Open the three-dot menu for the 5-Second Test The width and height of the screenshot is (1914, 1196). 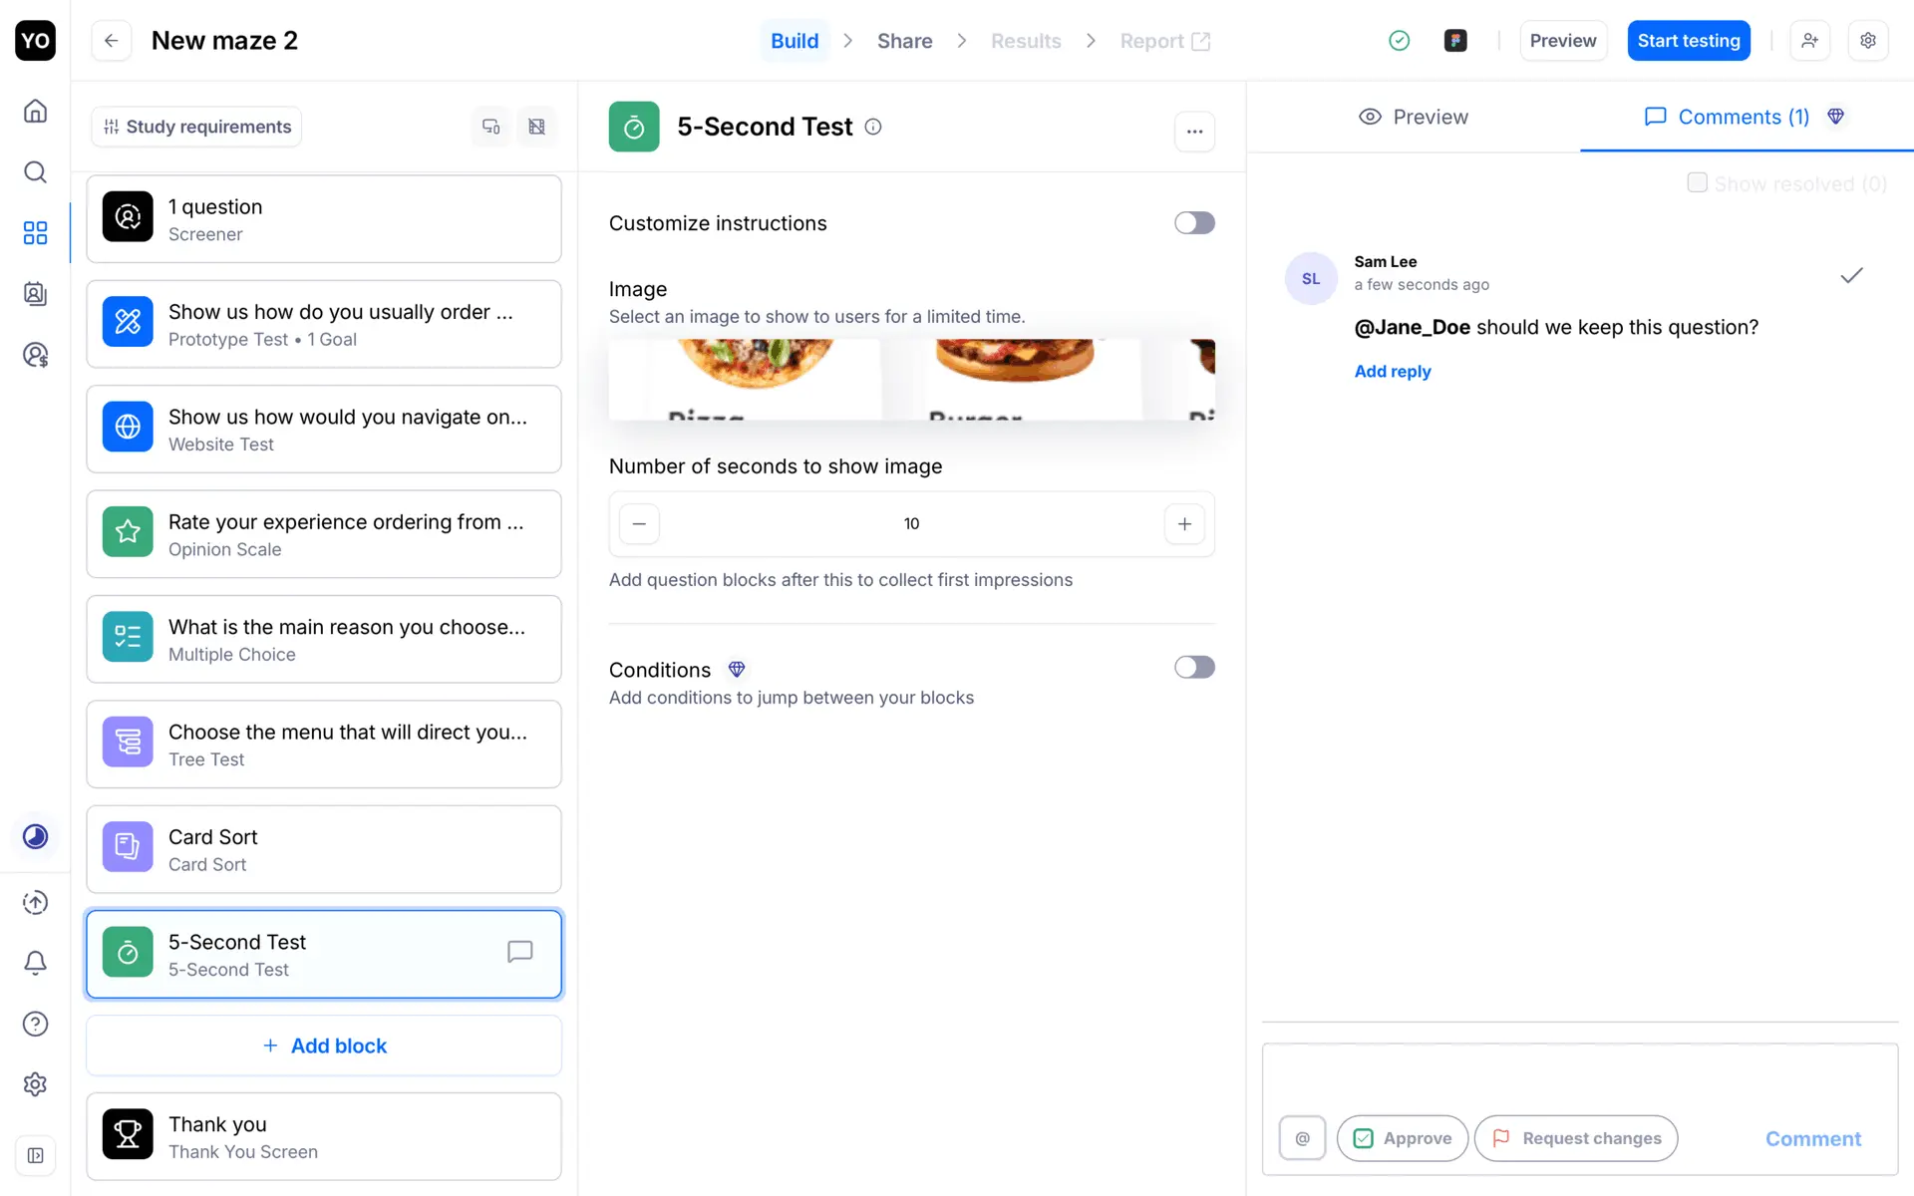coord(1194,132)
